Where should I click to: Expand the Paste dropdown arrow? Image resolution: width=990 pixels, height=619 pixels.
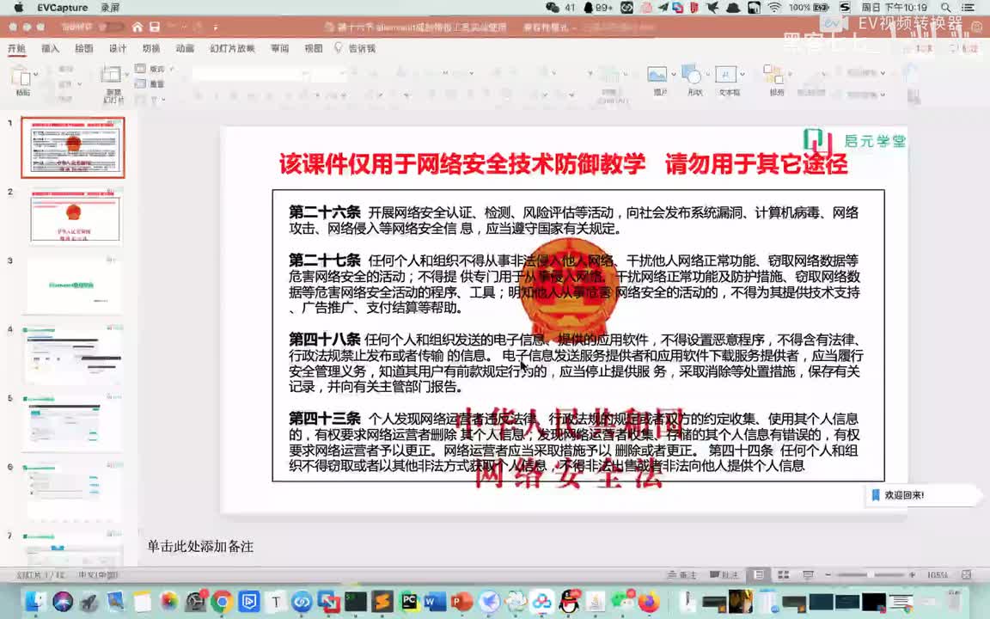pyautogui.click(x=35, y=75)
